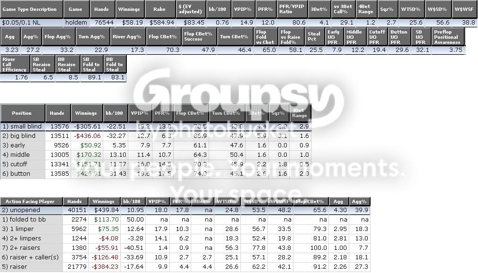Viewport: 478px width, 273px height.
Task: Click the $113.70 folded to bb winnings
Action: (x=106, y=220)
